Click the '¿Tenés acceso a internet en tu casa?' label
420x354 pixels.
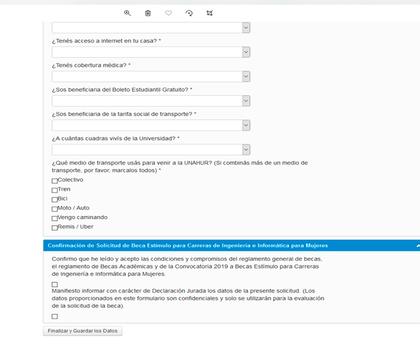(106, 41)
